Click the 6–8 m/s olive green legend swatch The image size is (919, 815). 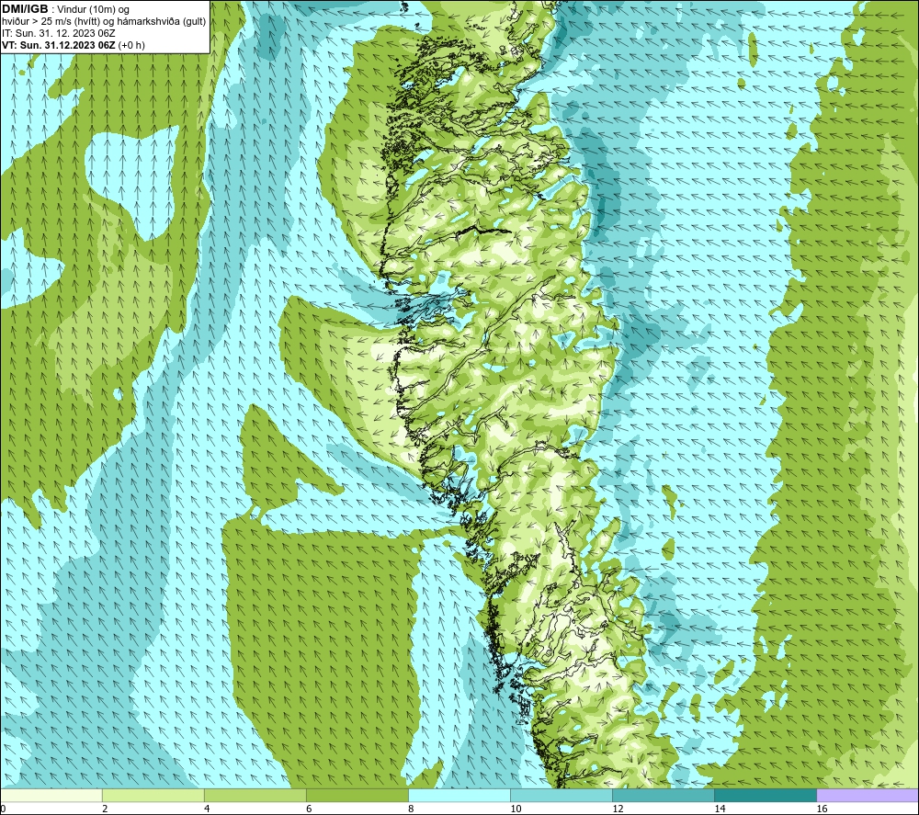point(357,795)
